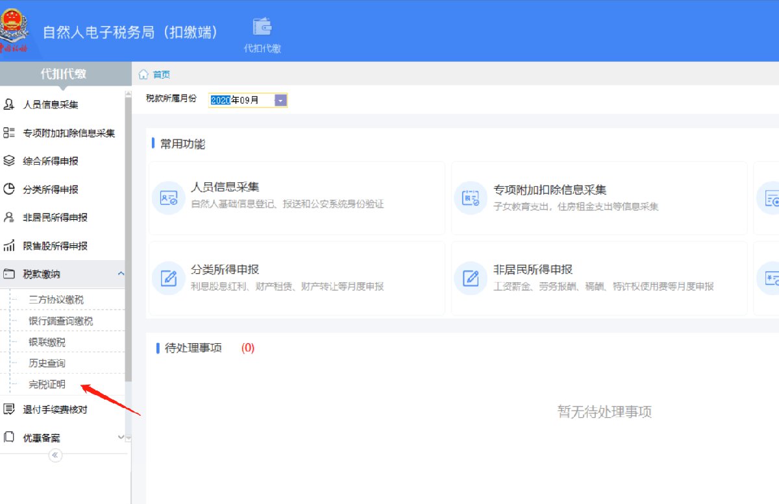The width and height of the screenshot is (779, 504).
Task: Open 人员信息采集 card icon in 常用功能
Action: (168, 198)
